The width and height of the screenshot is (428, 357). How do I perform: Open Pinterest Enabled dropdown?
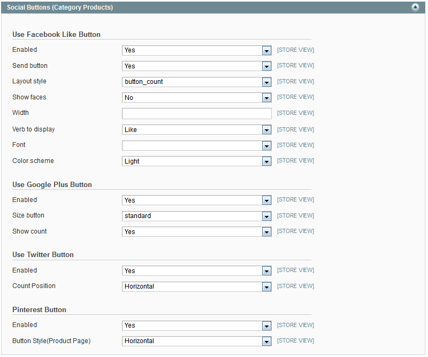tap(196, 325)
